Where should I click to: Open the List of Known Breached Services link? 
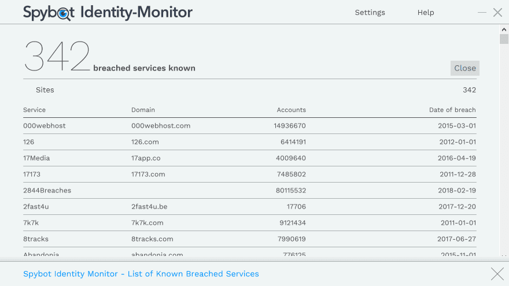point(141,274)
